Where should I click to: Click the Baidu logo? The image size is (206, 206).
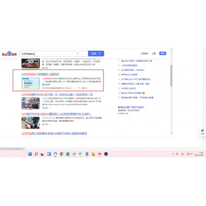click(9, 54)
